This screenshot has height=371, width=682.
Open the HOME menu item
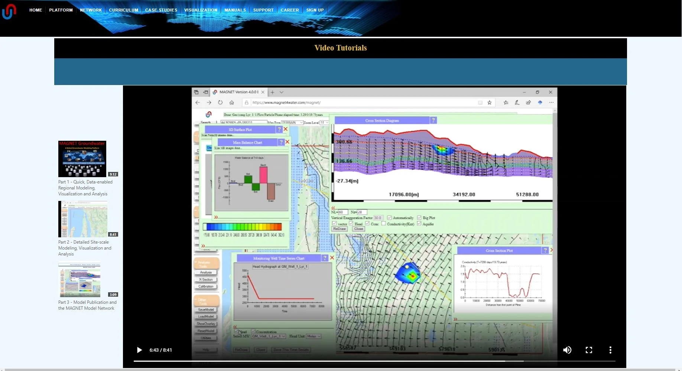click(36, 10)
